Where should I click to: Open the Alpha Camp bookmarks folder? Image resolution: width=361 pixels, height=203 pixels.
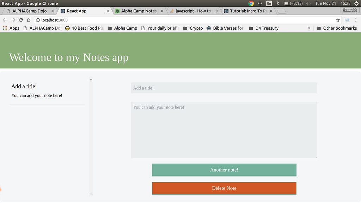tap(122, 28)
